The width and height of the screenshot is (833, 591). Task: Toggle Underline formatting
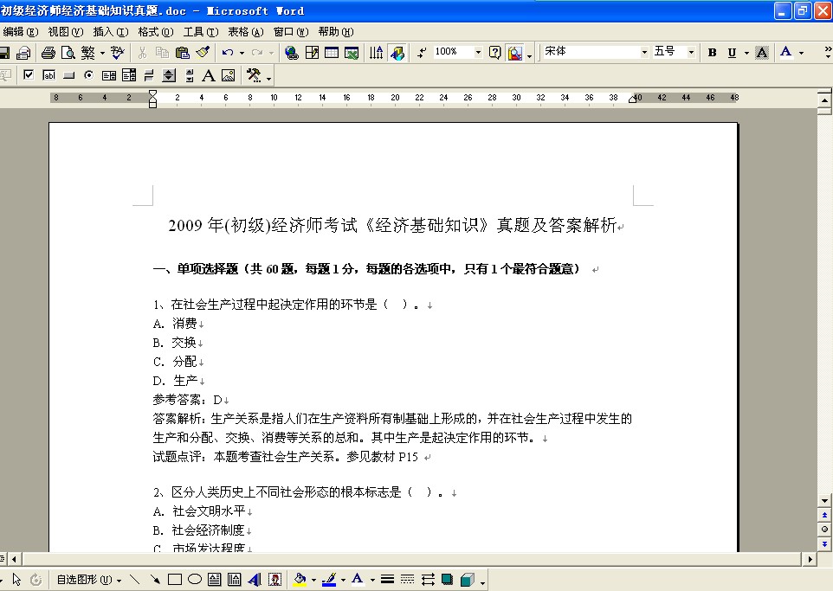[x=733, y=53]
